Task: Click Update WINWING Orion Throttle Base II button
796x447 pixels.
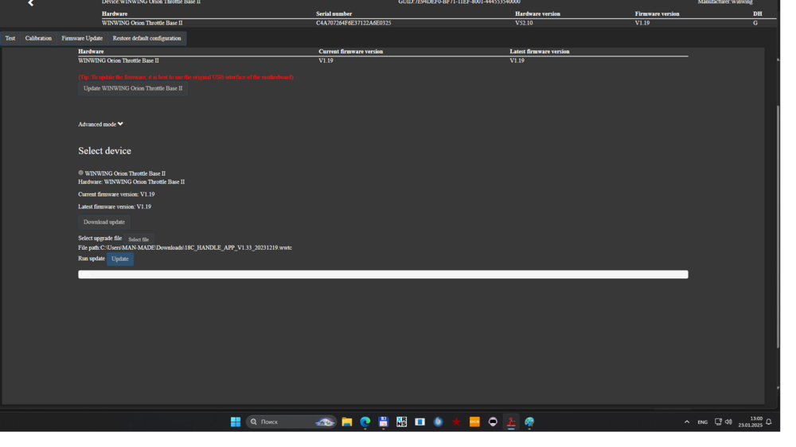Action: coord(133,88)
